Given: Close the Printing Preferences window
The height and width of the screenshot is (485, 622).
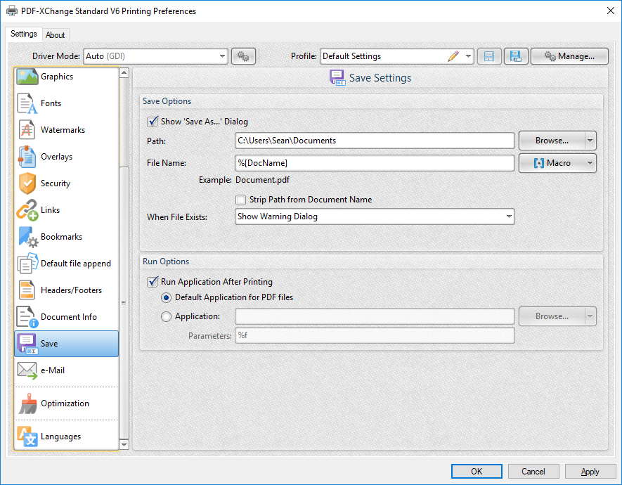Looking at the screenshot, I should point(611,11).
